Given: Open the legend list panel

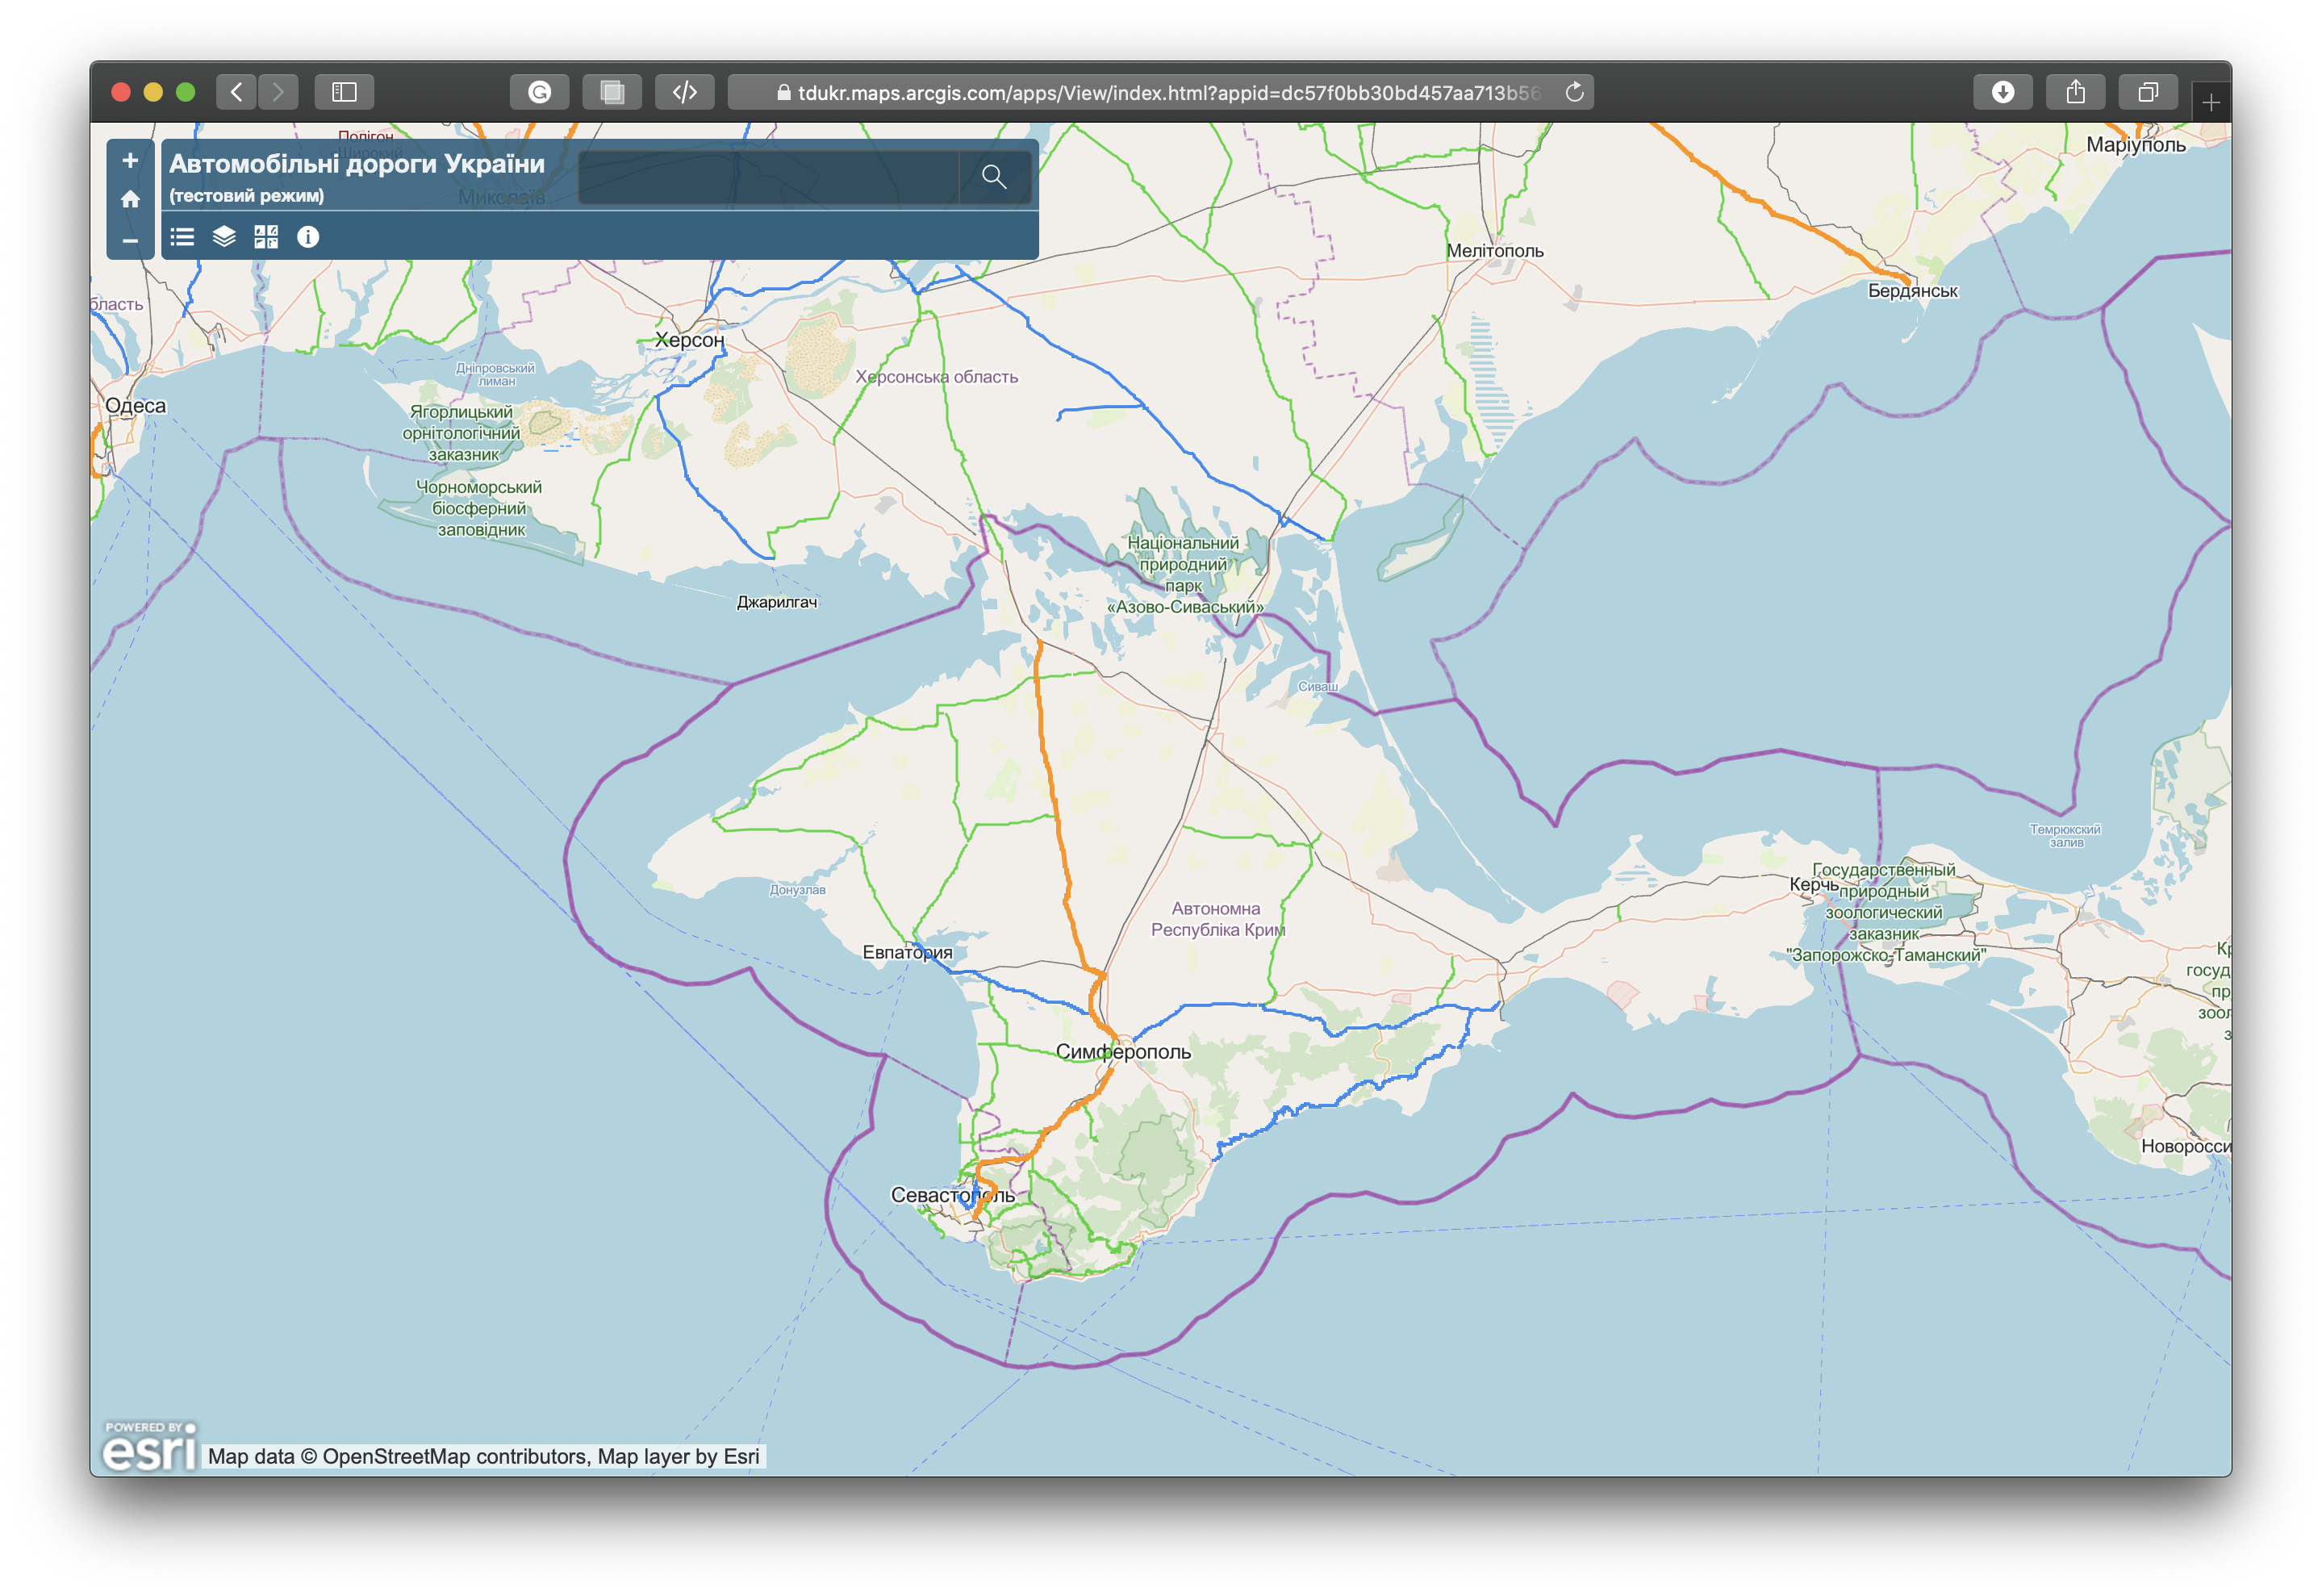Looking at the screenshot, I should click(182, 237).
